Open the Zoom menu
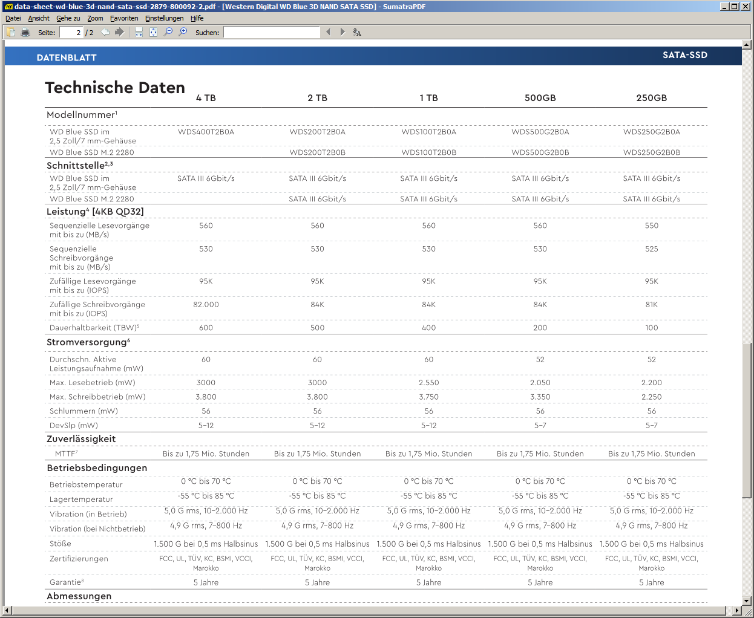 pyautogui.click(x=95, y=18)
